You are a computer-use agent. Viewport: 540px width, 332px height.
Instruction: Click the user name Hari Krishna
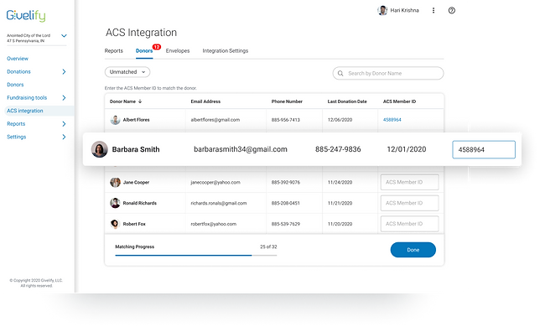tap(405, 10)
